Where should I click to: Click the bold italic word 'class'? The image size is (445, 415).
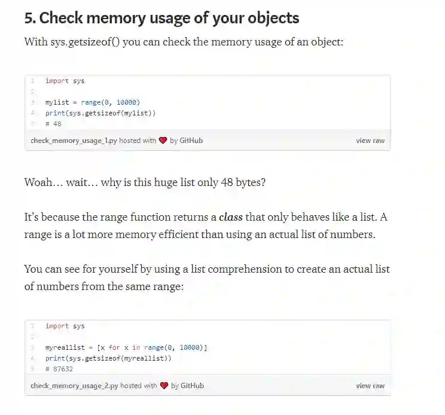[x=230, y=216]
